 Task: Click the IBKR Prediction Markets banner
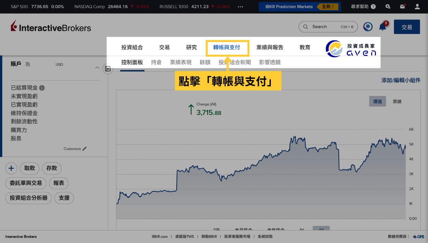299,7
